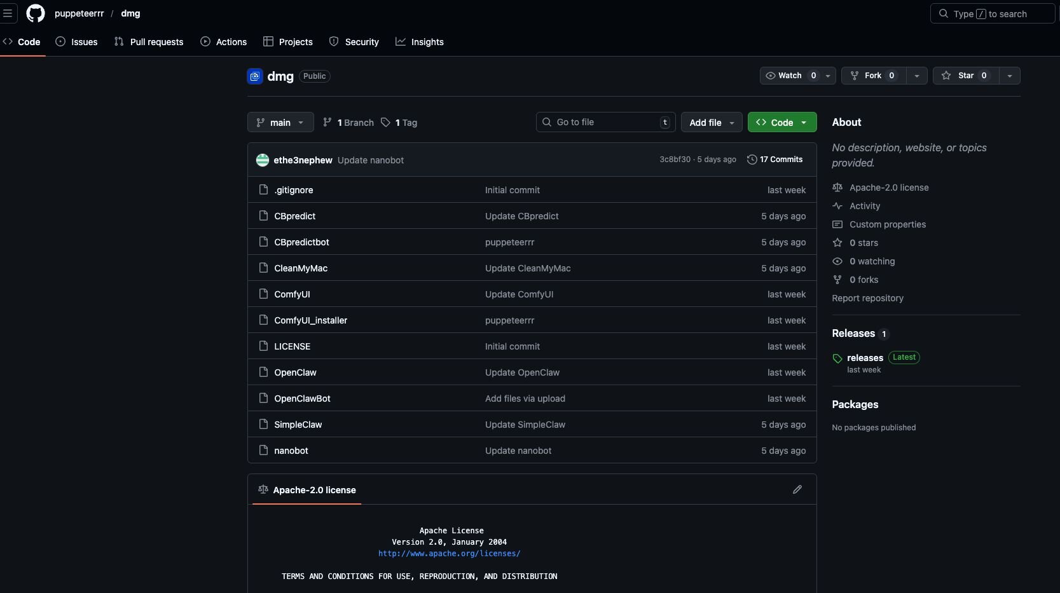The height and width of the screenshot is (593, 1060).
Task: Open the CleanMyMac file
Action: click(301, 268)
